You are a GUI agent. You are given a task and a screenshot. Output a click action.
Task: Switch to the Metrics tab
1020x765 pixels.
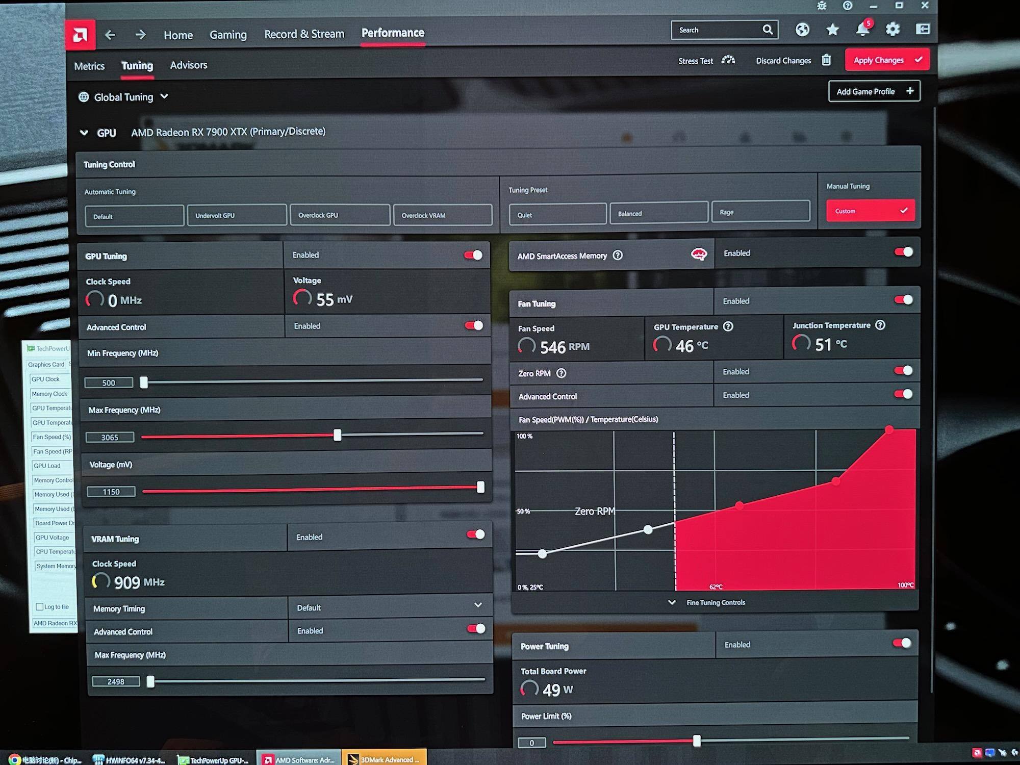[89, 66]
